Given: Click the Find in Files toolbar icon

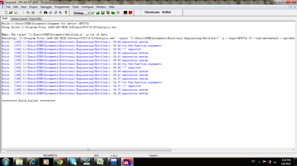Looking at the screenshot, I should click(51, 13).
